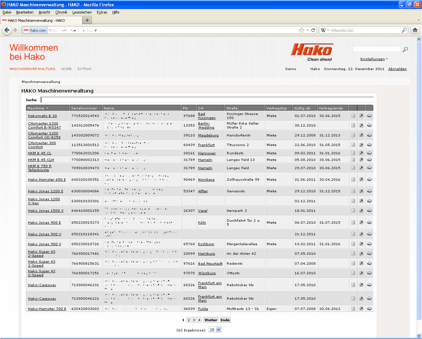Open the tab list arrow on the tab bar
422x339 pixels.
418,20
